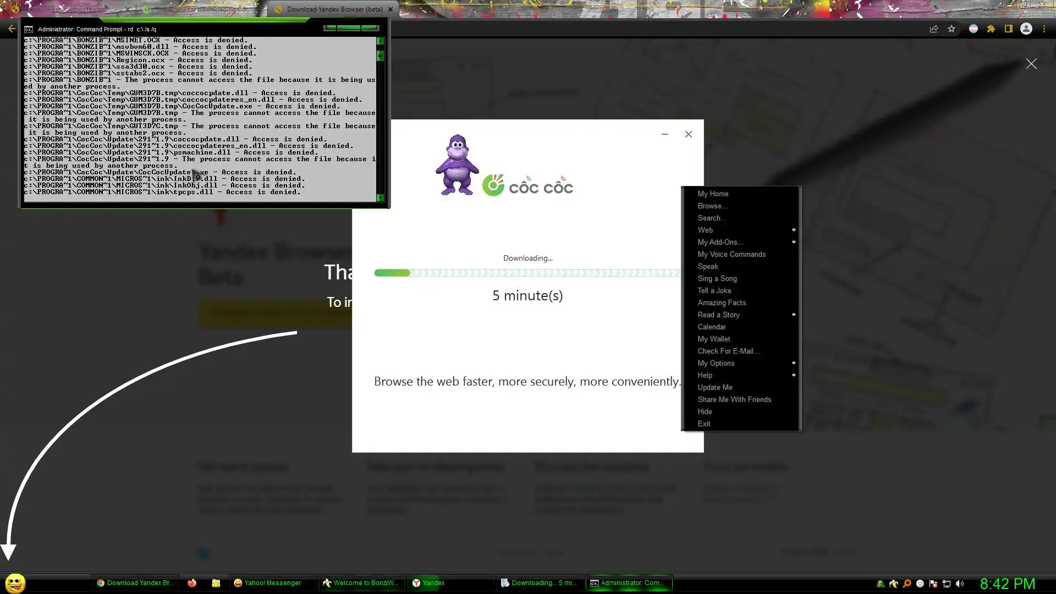
Task: Click the magnifier icon in system tray
Action: coord(907,584)
